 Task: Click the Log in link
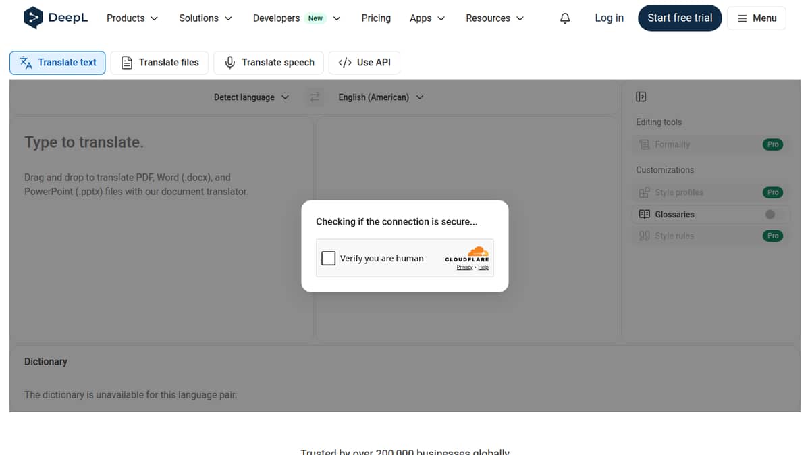[x=609, y=18]
